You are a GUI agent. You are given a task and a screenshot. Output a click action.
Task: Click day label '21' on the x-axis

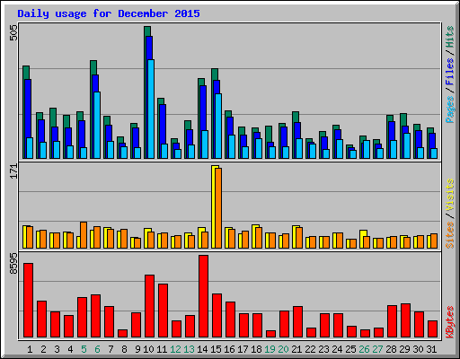pyautogui.click(x=296, y=349)
